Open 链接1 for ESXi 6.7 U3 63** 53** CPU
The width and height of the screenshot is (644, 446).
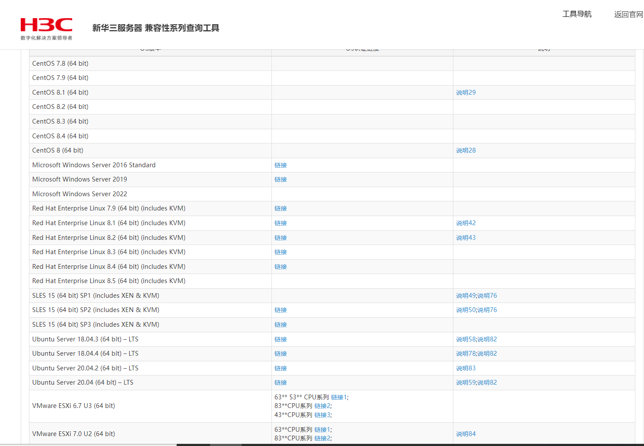(339, 397)
